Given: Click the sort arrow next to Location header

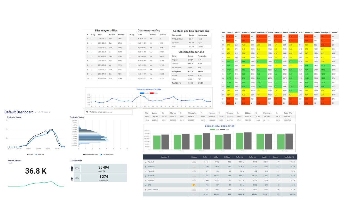Looking at the screenshot, I should (169, 157).
